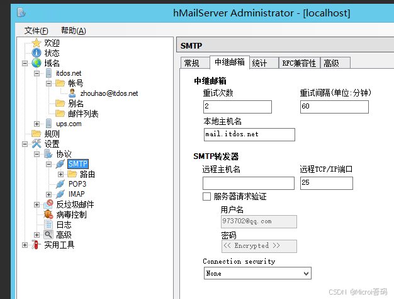Viewport: 394px width, 299px height.
Task: Select the 日志 tree item
Action: 64,225
